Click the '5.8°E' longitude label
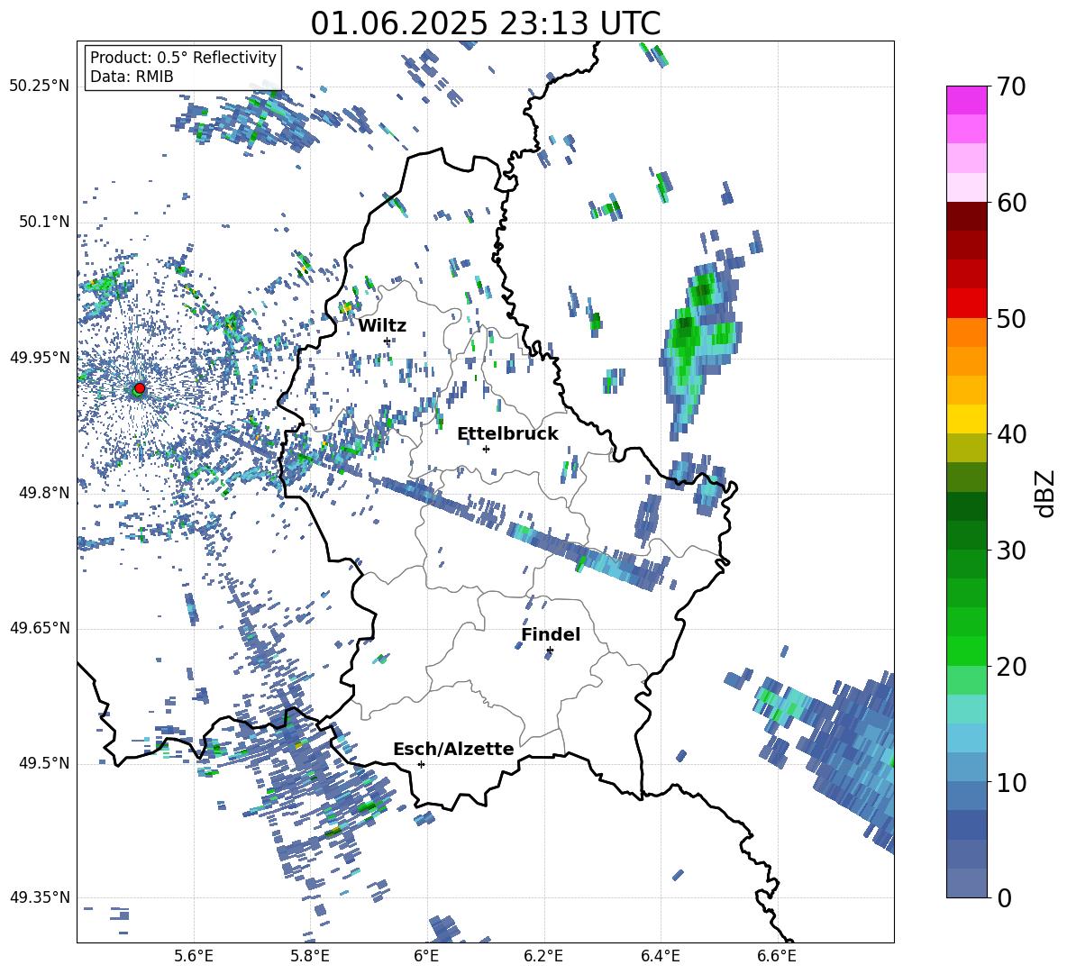Image resolution: width=1067 pixels, height=974 pixels. point(310,956)
